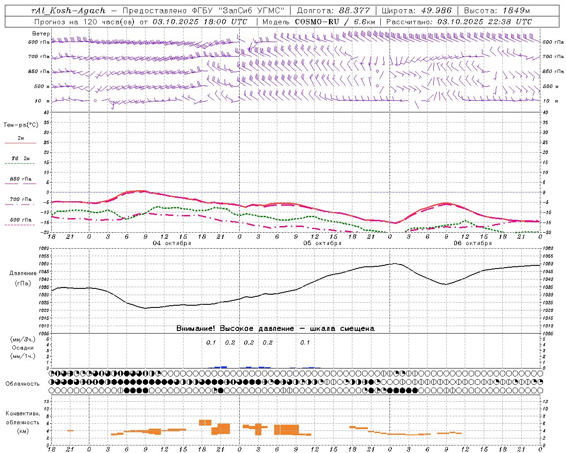Click the Давление pressure chart label
The width and height of the screenshot is (566, 453).
point(23,273)
